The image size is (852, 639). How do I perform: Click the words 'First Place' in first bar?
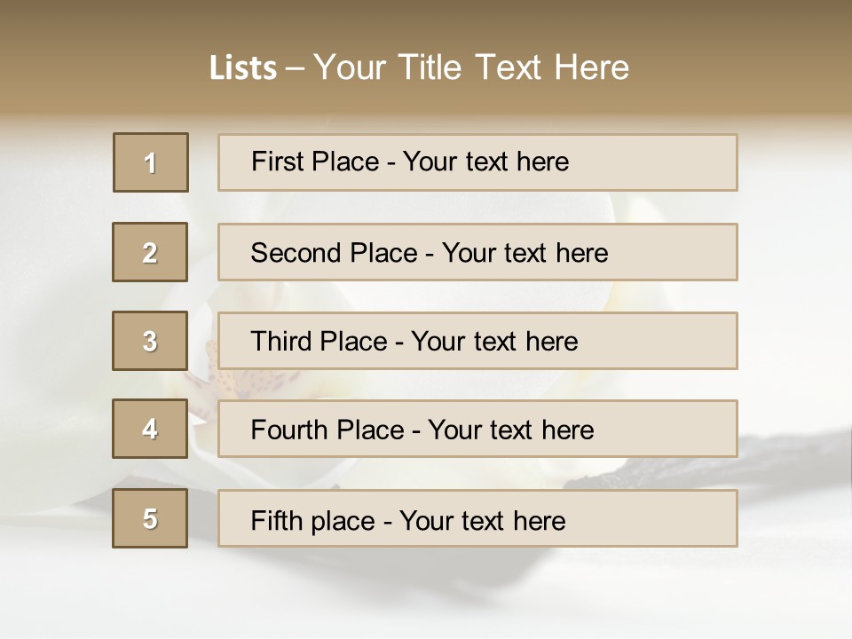pos(314,162)
